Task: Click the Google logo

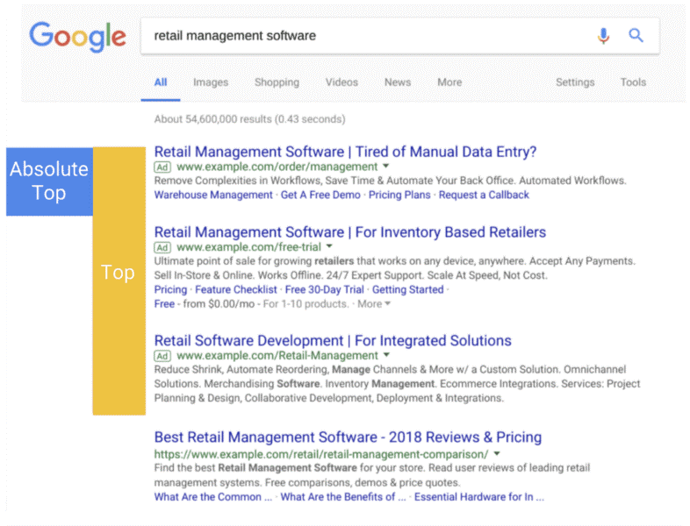Action: pyautogui.click(x=77, y=37)
